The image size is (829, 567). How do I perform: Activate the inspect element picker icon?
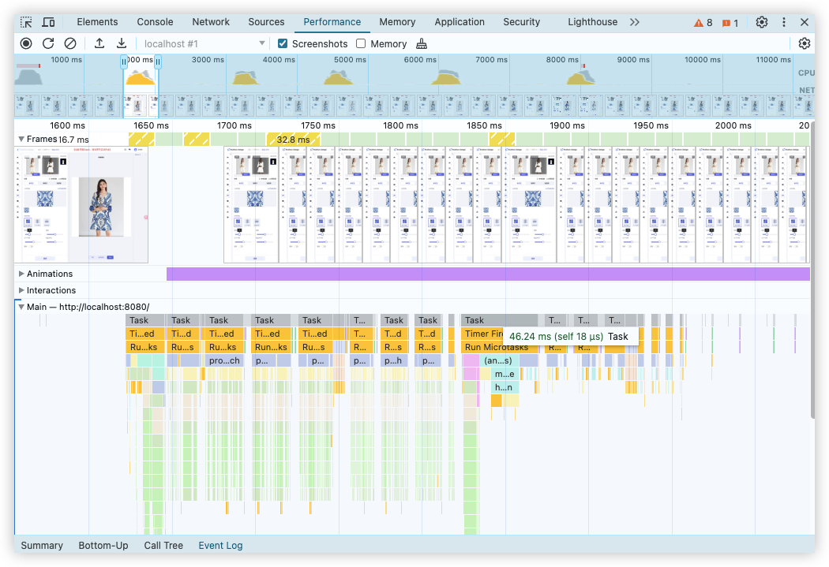(26, 22)
